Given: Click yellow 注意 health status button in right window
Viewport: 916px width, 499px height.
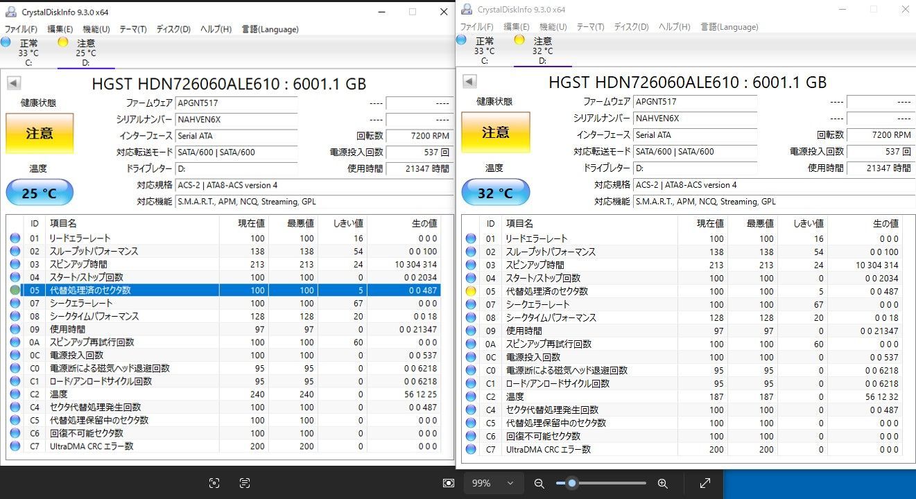Looking at the screenshot, I should click(496, 132).
